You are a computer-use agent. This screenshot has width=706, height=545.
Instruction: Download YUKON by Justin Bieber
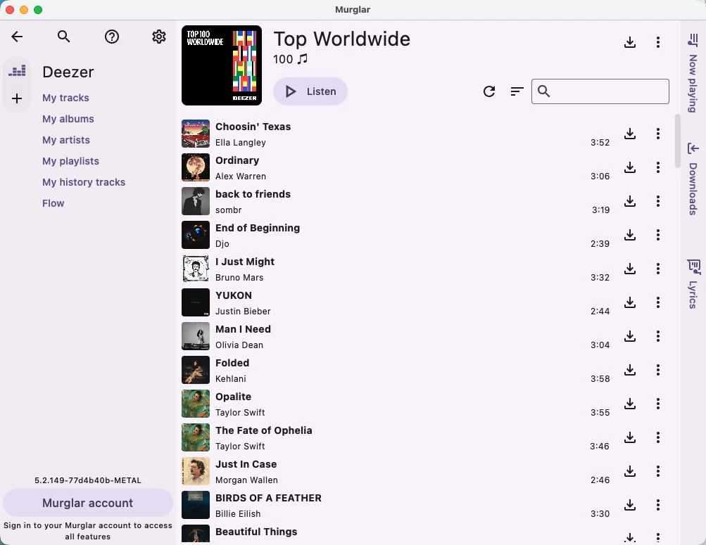pos(629,302)
